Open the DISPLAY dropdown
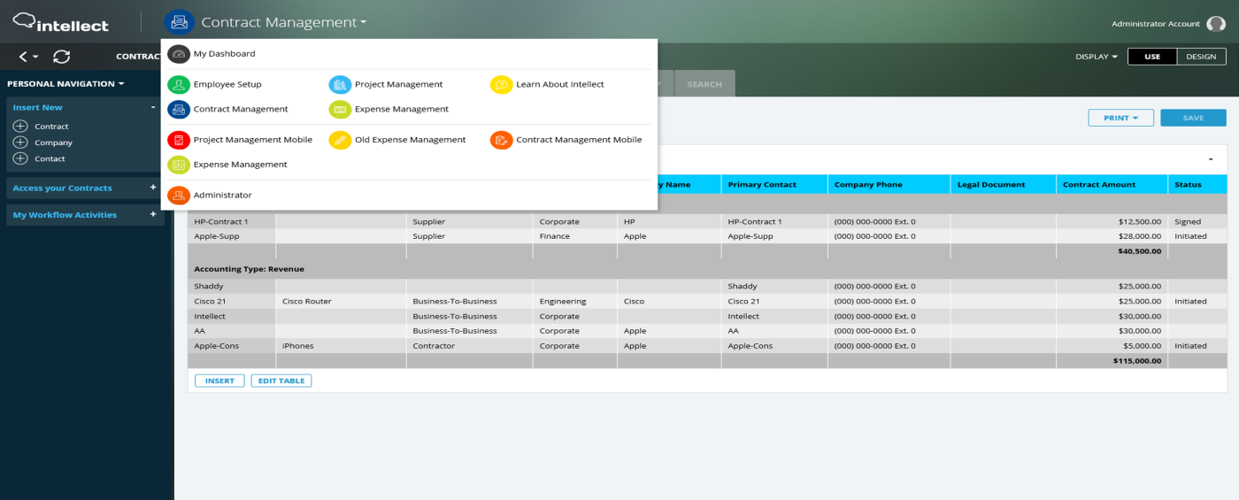The width and height of the screenshot is (1239, 500). tap(1097, 57)
